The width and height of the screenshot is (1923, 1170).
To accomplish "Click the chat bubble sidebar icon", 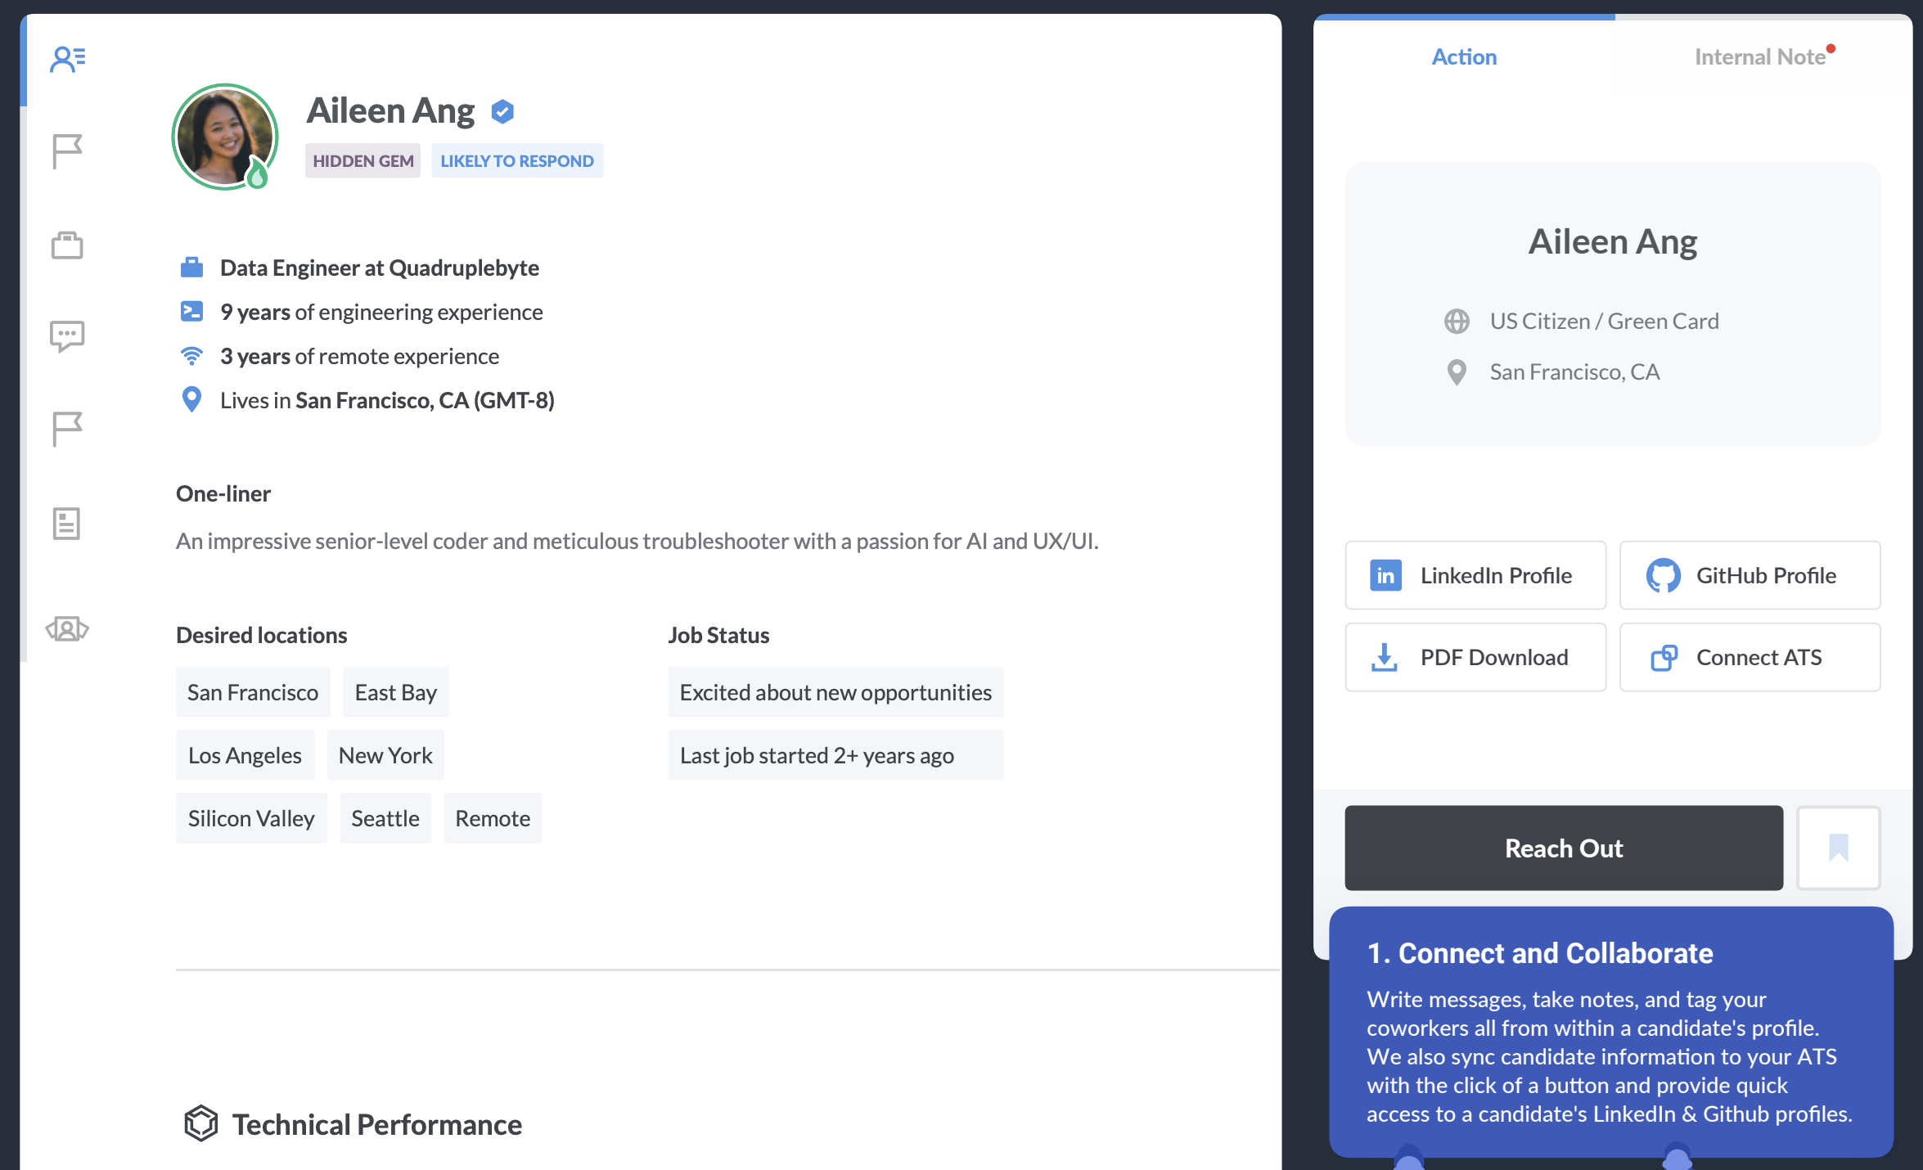I will (x=67, y=335).
